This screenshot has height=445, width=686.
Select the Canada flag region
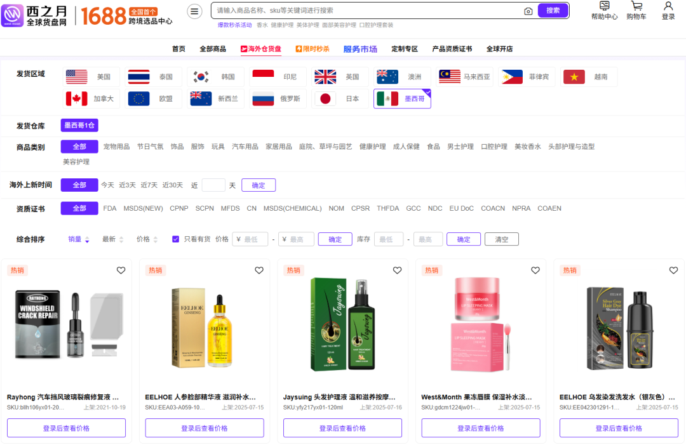pos(91,99)
